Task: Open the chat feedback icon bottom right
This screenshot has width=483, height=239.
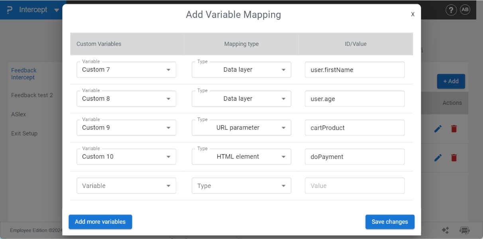Action: coord(464,230)
